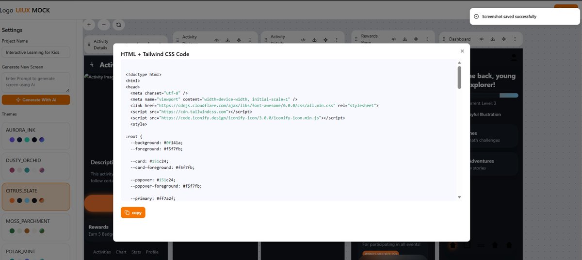
Task: Click sparkle AI icon on Rewards Page frame
Action: pos(416,39)
